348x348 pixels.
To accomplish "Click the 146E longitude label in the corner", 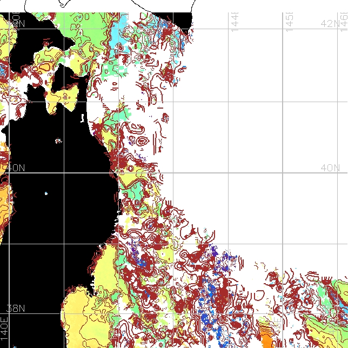I will [344, 21].
